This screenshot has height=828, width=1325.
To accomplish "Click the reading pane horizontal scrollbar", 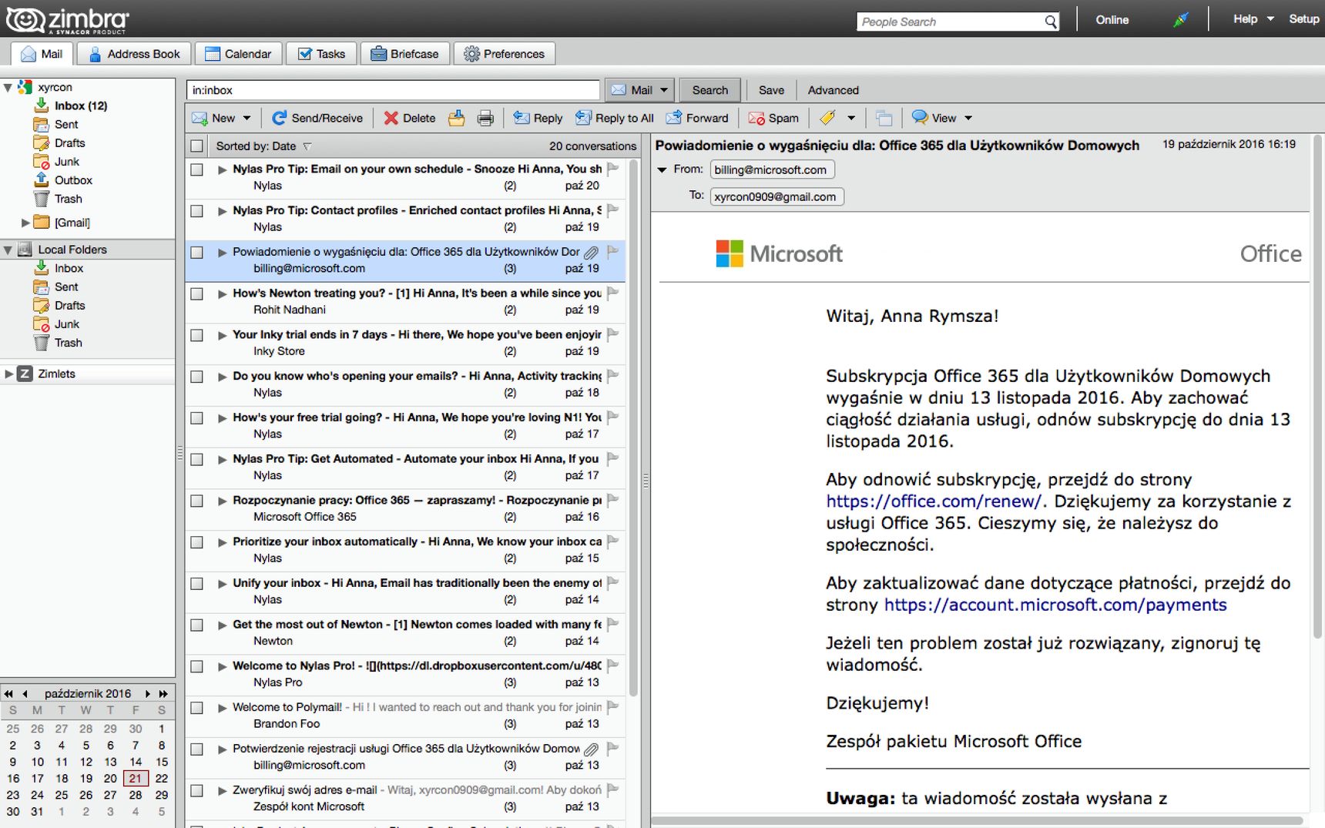I will point(977,821).
